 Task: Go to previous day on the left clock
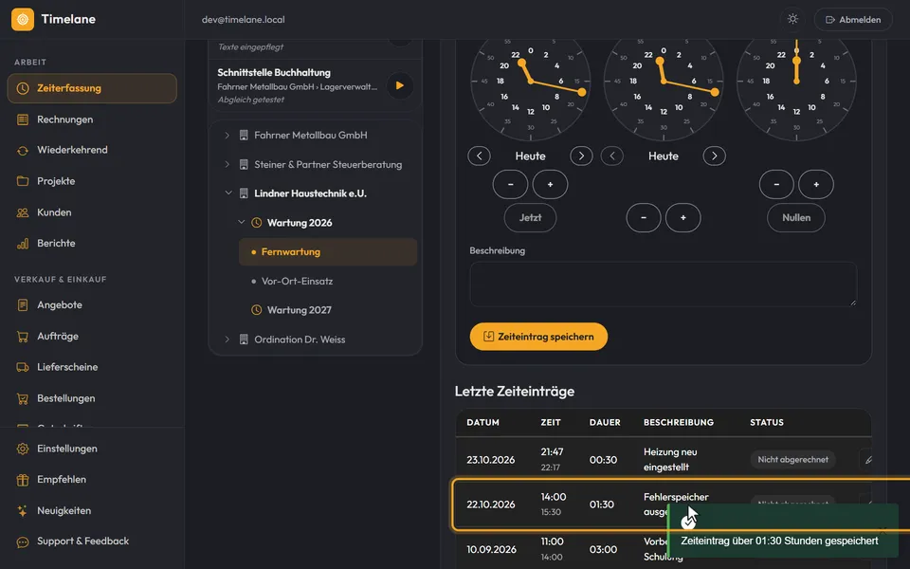click(480, 156)
